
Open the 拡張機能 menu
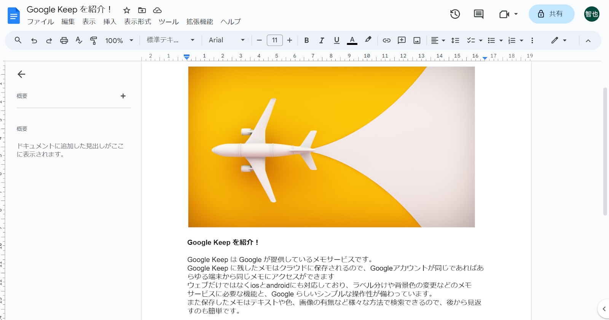tap(200, 22)
